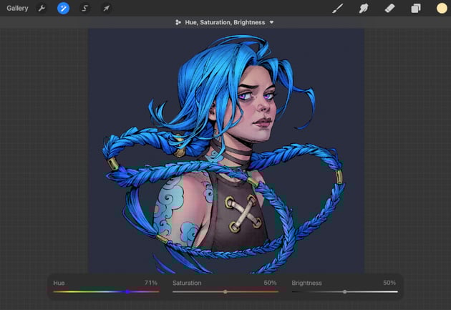
Task: Click the adjustment mode icon beside title
Action: (178, 22)
